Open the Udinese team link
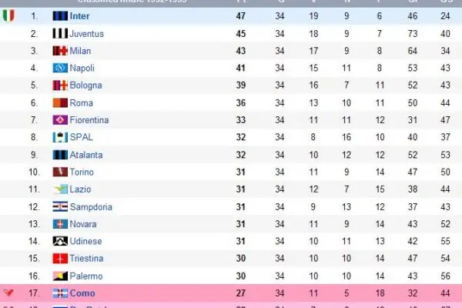Screen dimensions: 462x308 85,241
